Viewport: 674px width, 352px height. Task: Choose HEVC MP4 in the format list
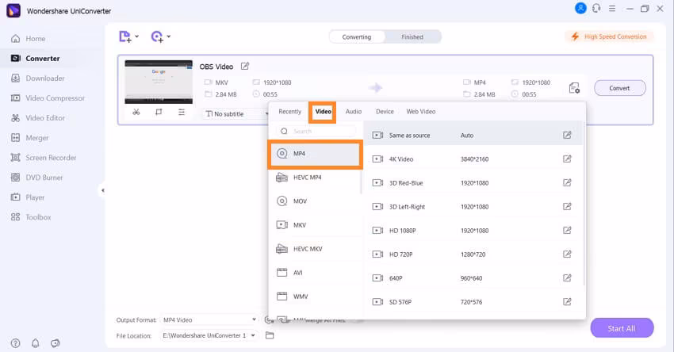[x=315, y=178]
